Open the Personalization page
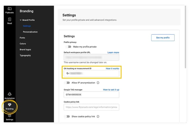Image resolution: width=190 pixels, height=128 pixels. 30,32
